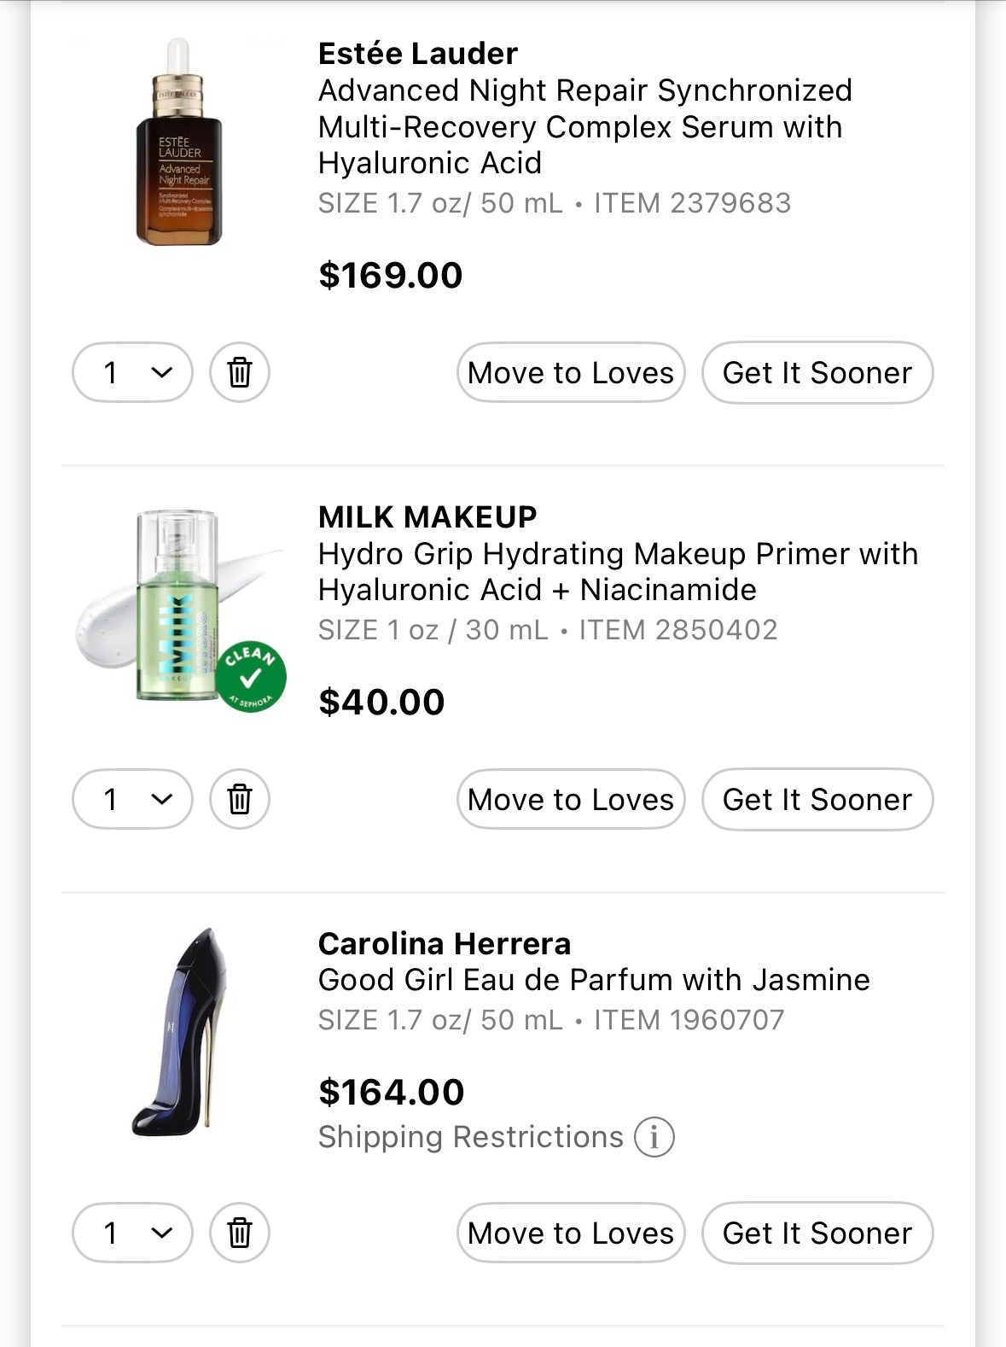Open Advanced Night Repair product title link
Image resolution: width=1006 pixels, height=1347 pixels.
[x=584, y=126]
